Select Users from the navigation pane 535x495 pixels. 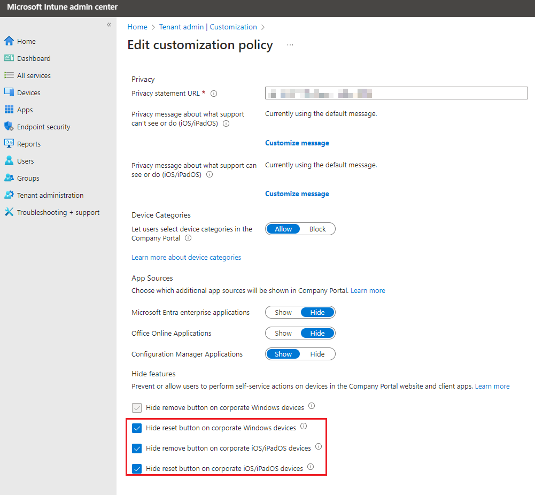coord(26,160)
